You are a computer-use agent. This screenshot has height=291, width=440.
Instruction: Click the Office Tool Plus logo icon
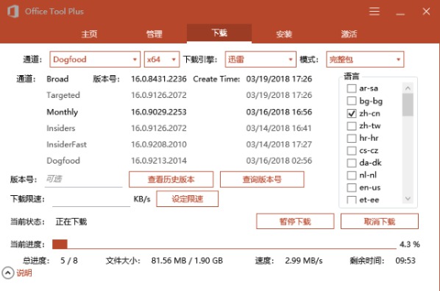[13, 12]
